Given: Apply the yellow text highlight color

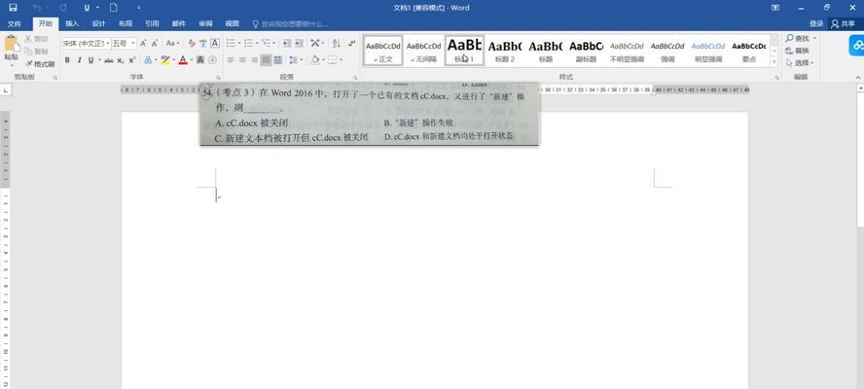Looking at the screenshot, I should (x=164, y=60).
